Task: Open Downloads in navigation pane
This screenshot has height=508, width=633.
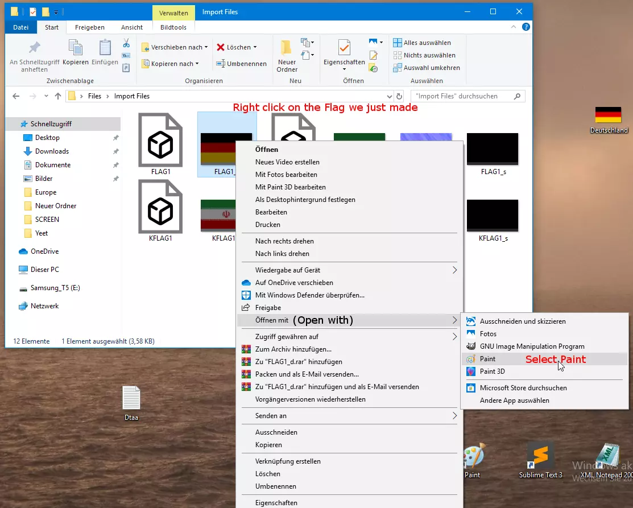Action: (52, 151)
